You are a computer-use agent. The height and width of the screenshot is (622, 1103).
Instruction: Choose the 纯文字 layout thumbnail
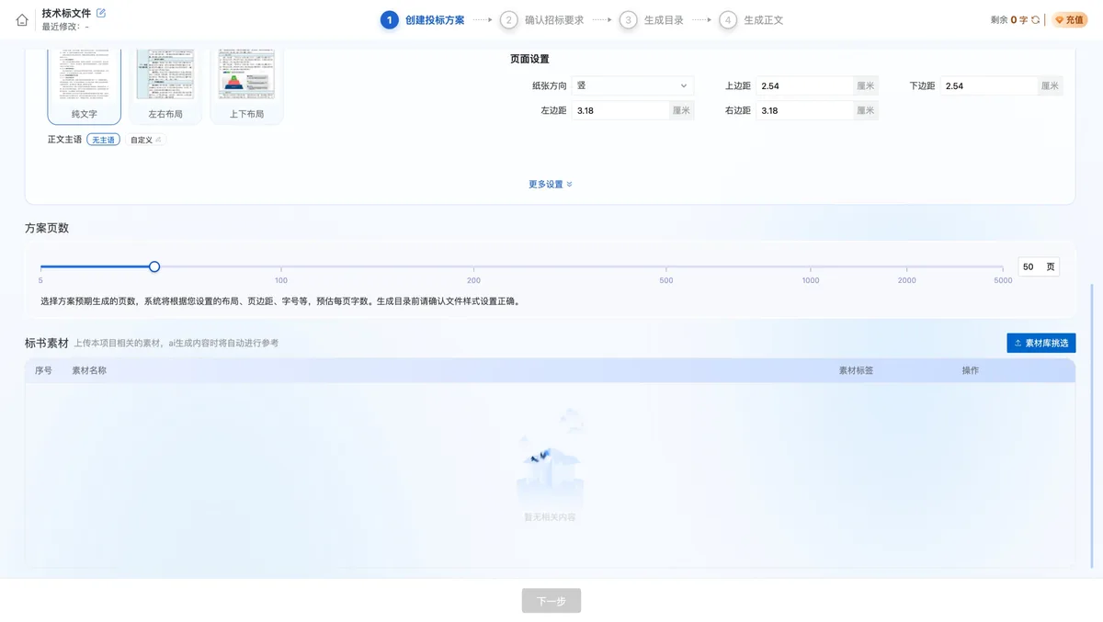coord(85,86)
